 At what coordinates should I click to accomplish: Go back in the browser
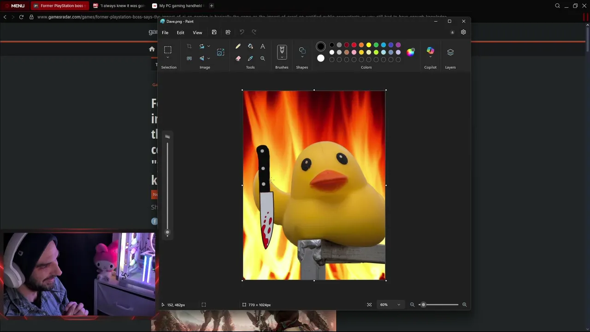click(x=5, y=17)
